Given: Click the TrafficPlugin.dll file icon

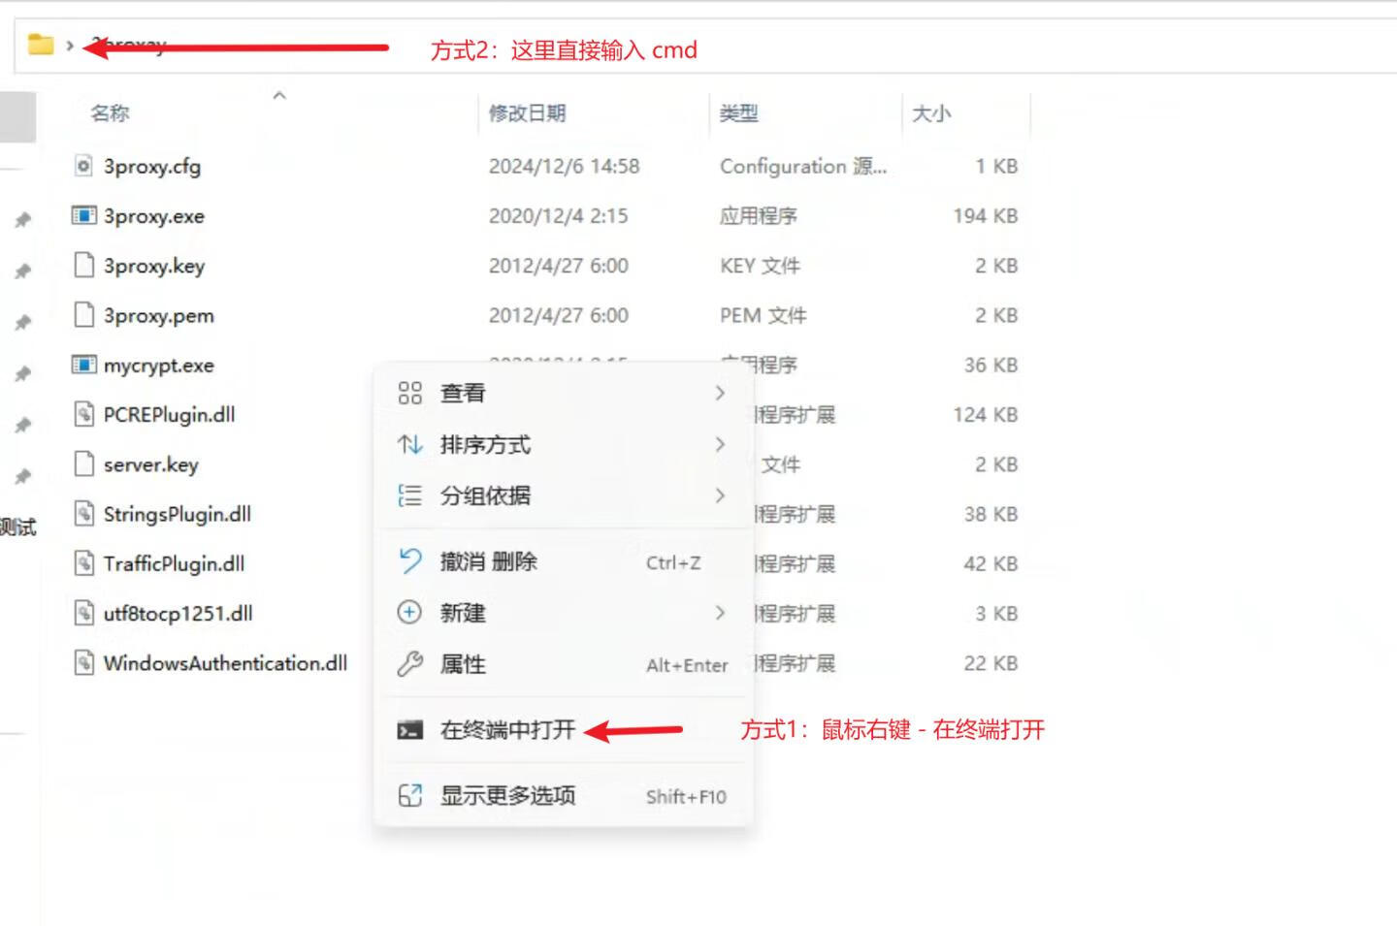Looking at the screenshot, I should click(x=84, y=563).
